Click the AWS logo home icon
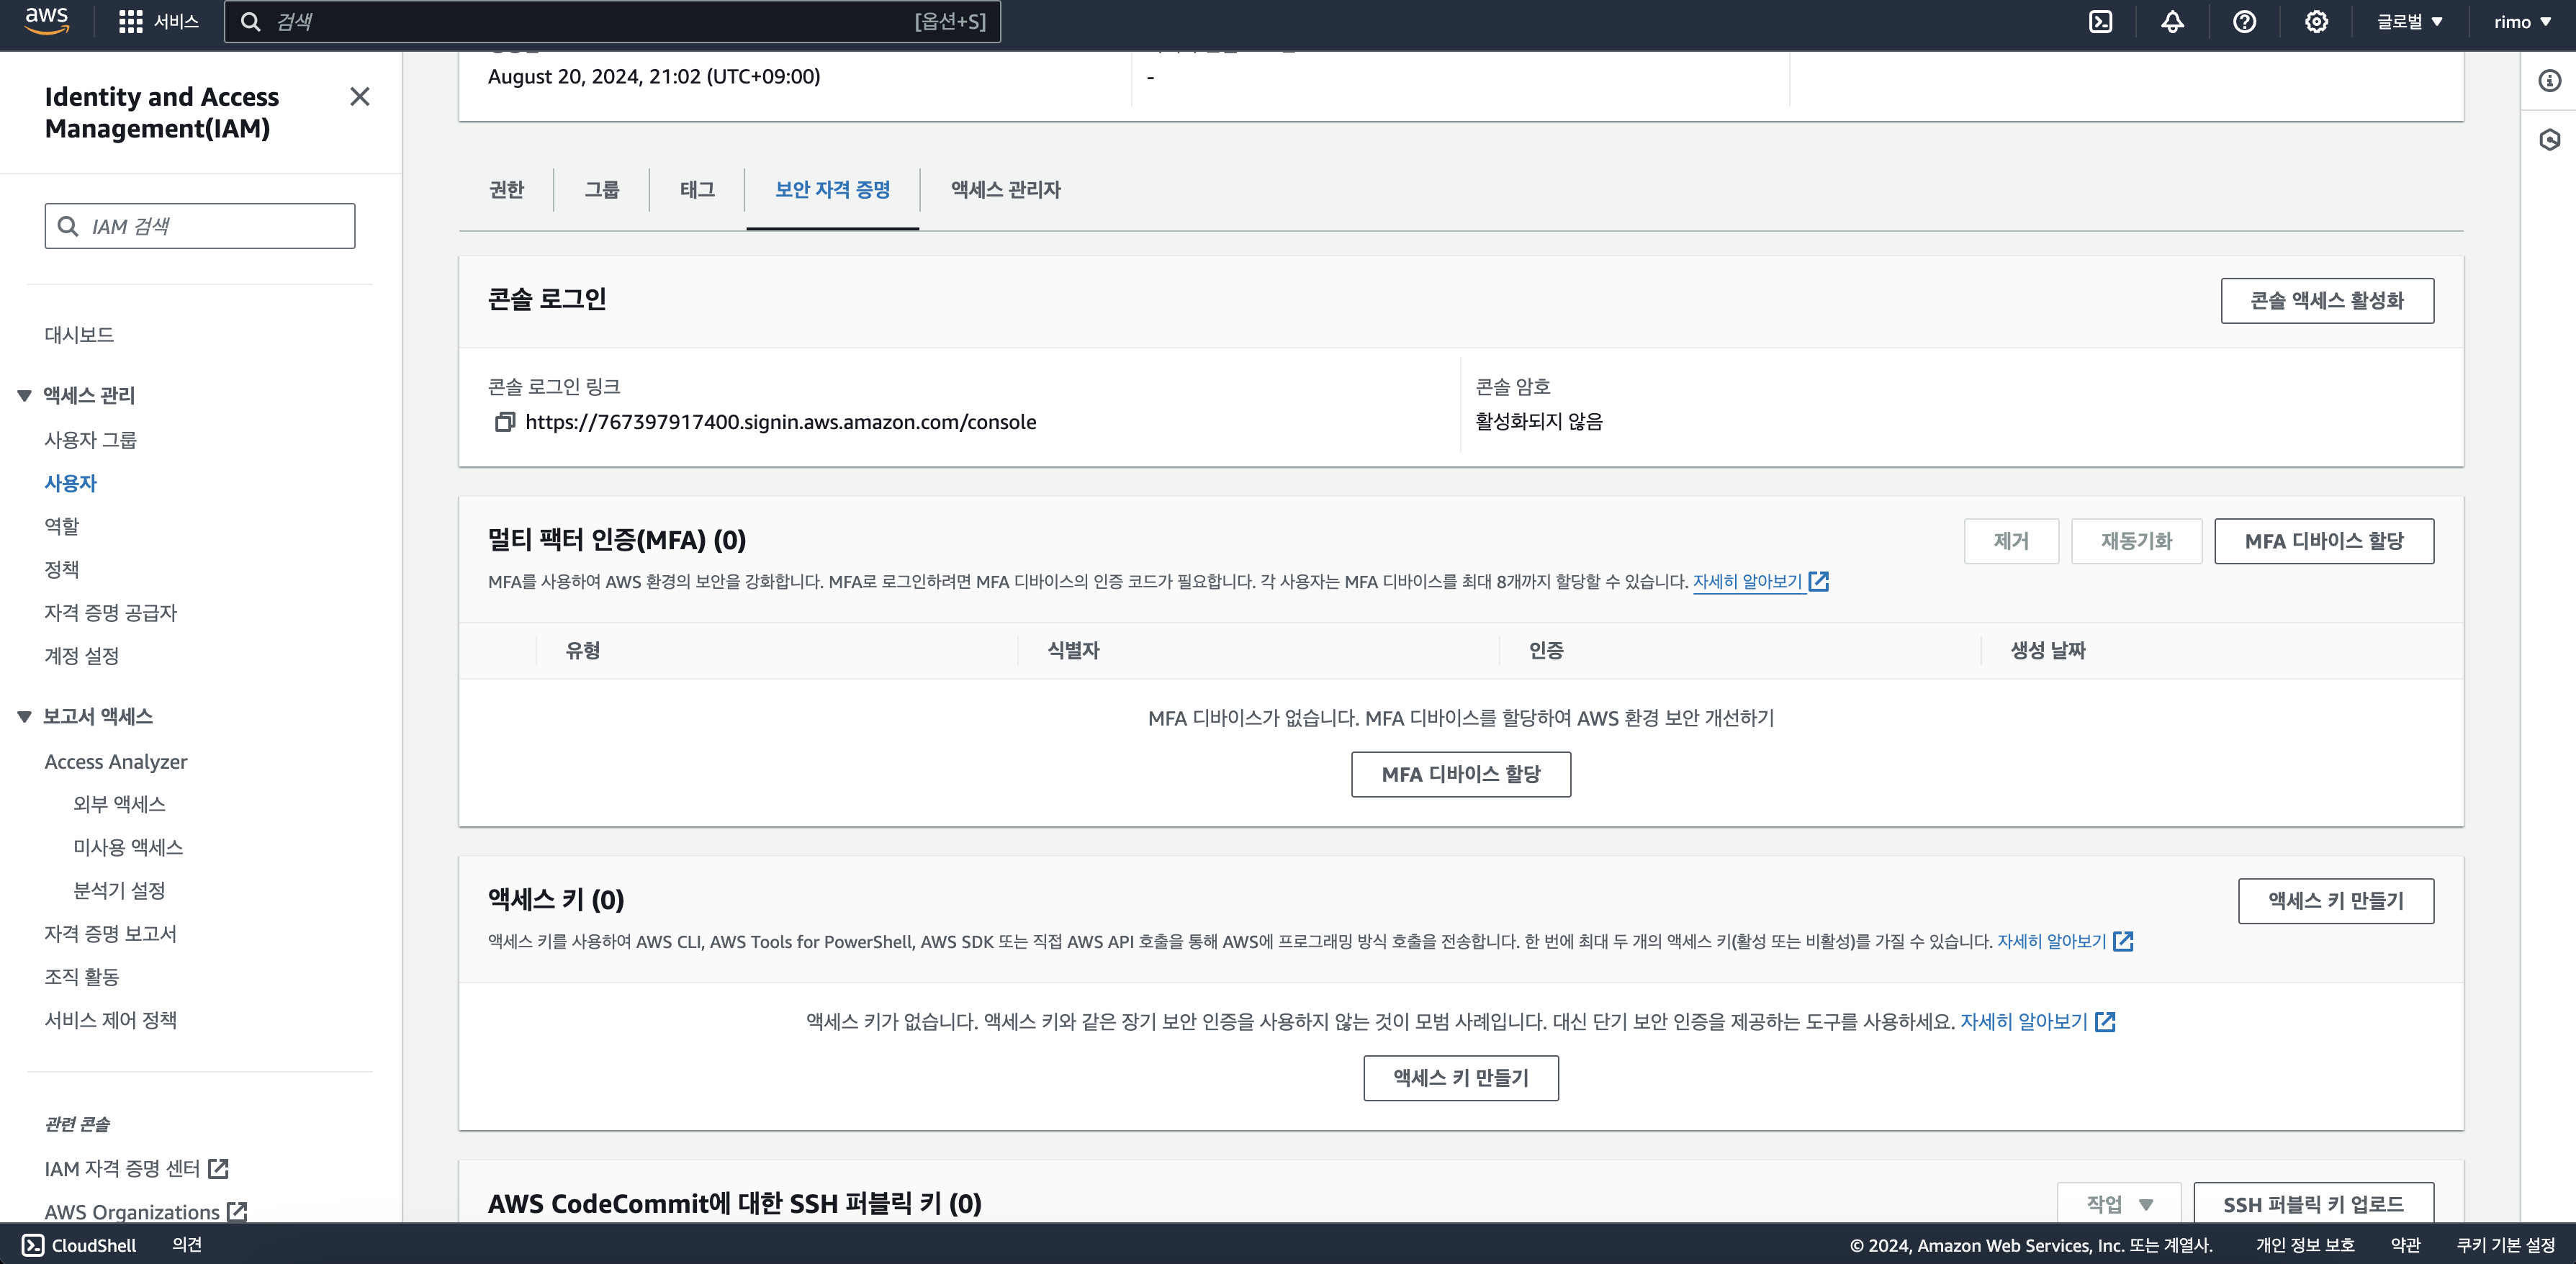Screen dimensions: 2576x1264 tap(46, 21)
